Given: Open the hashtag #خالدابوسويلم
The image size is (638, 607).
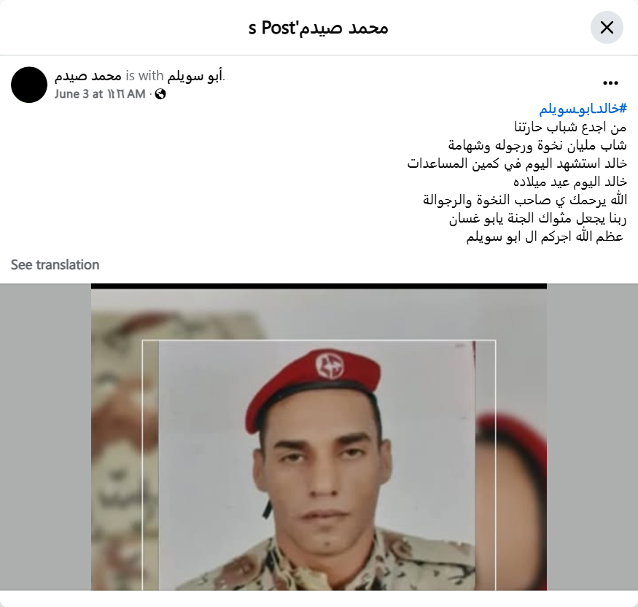Looking at the screenshot, I should point(583,109).
